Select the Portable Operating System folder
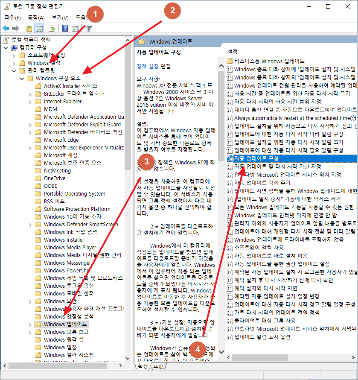The height and width of the screenshot is (380, 358). [75, 194]
